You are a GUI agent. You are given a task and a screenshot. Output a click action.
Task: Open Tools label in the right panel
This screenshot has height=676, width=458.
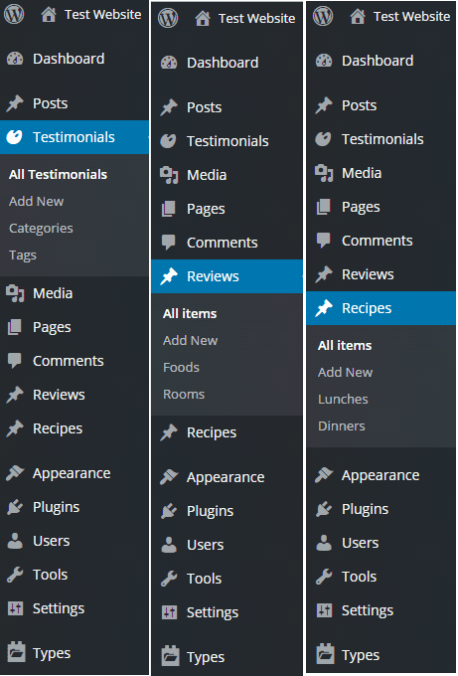point(360,577)
